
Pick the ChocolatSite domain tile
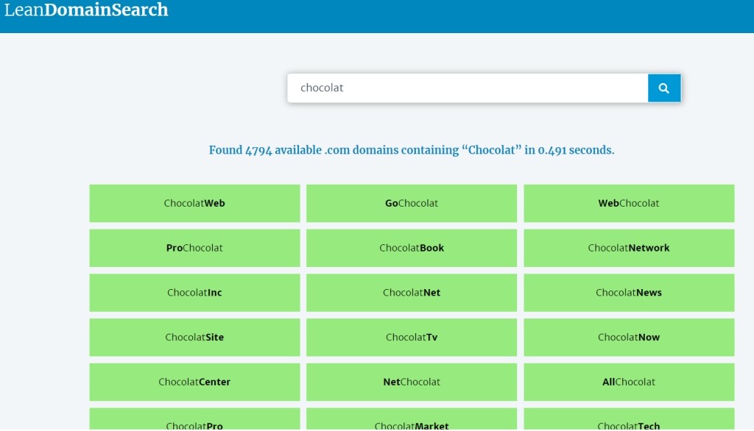coord(194,338)
